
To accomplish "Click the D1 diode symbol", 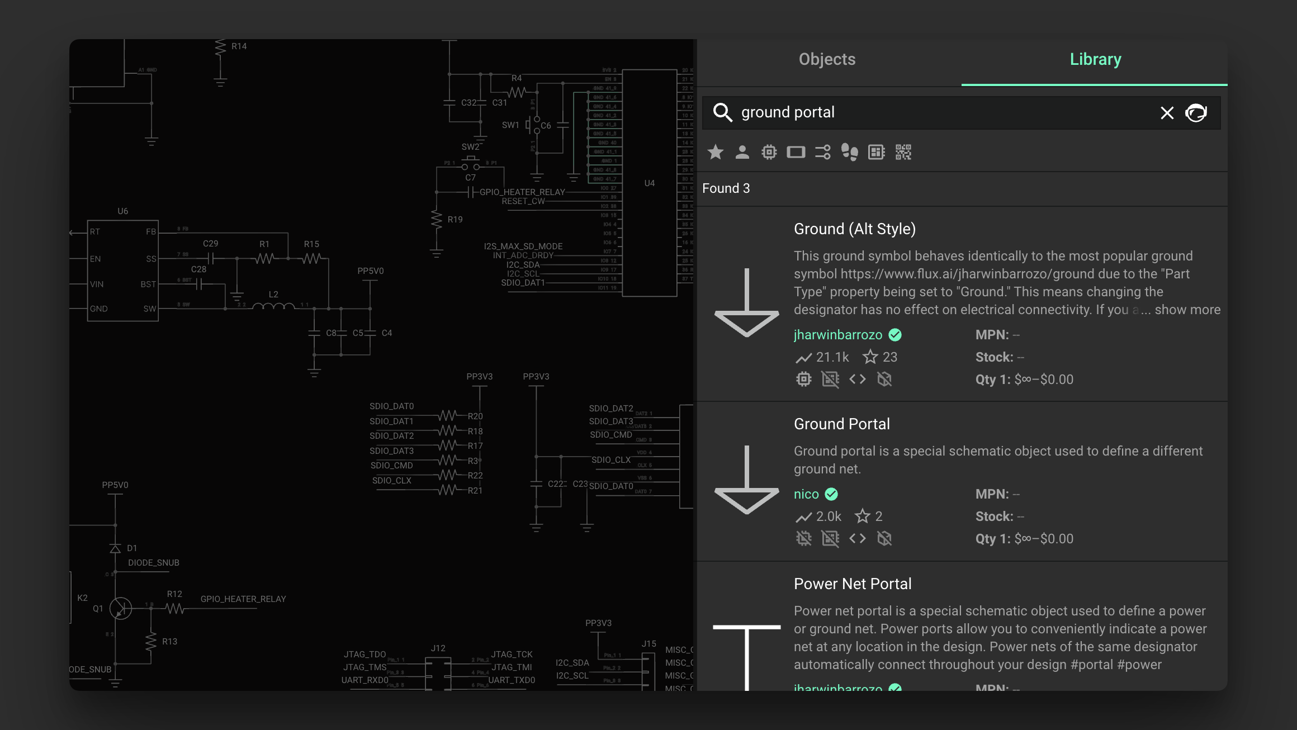I will 115,549.
